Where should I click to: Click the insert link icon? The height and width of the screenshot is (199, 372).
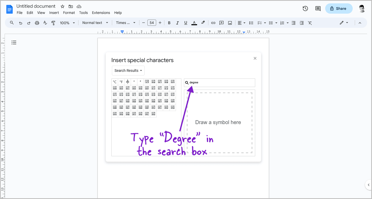click(213, 23)
